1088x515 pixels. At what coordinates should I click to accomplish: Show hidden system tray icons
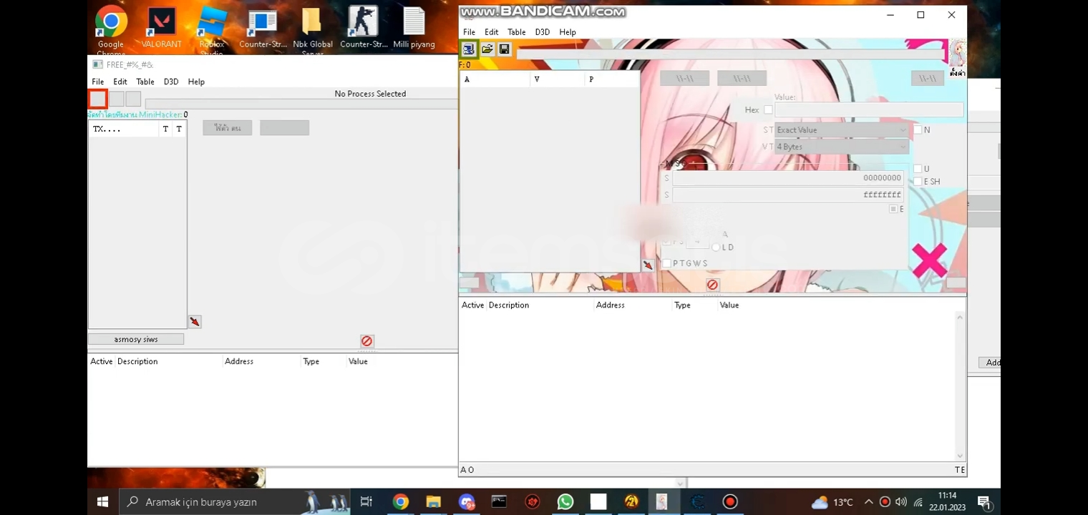click(x=868, y=501)
